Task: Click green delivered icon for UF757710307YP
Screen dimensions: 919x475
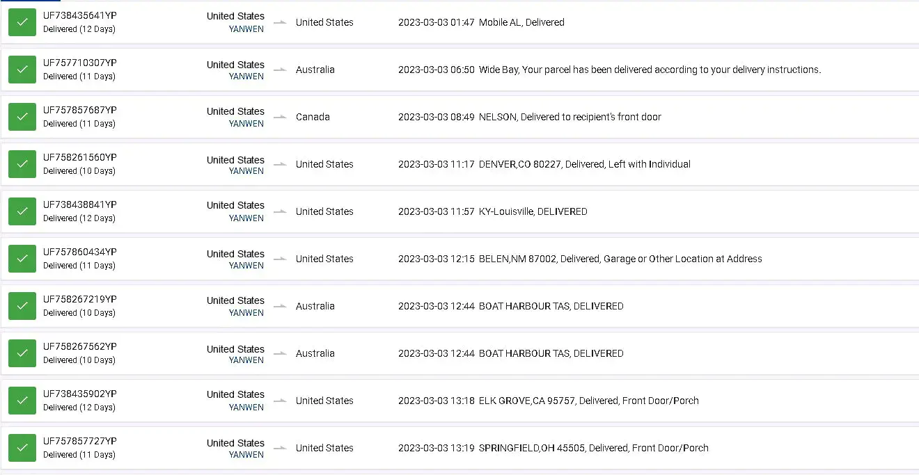Action: point(22,70)
